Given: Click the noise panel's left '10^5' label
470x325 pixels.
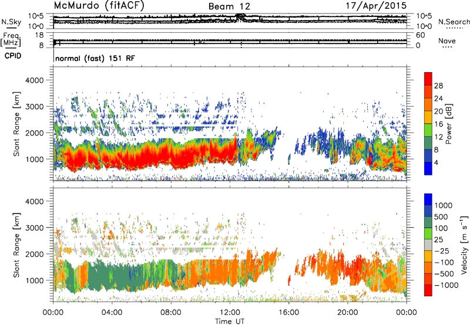Looking at the screenshot, I should [36, 16].
